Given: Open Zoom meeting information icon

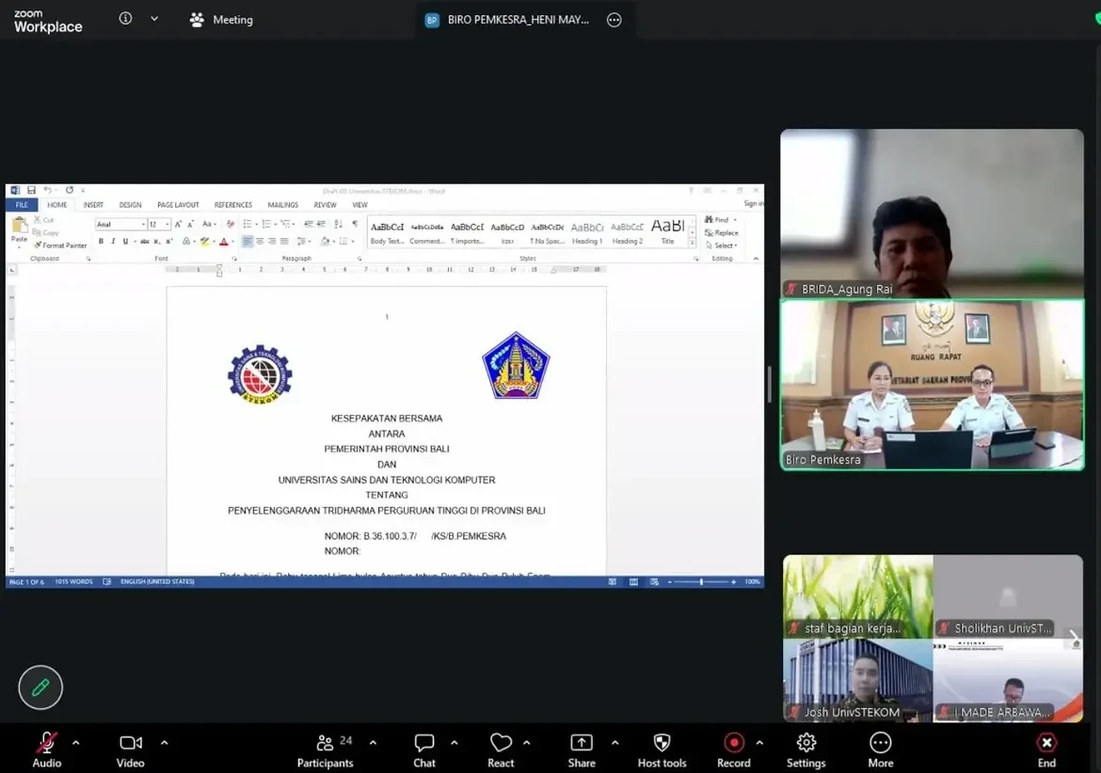Looking at the screenshot, I should pos(126,19).
